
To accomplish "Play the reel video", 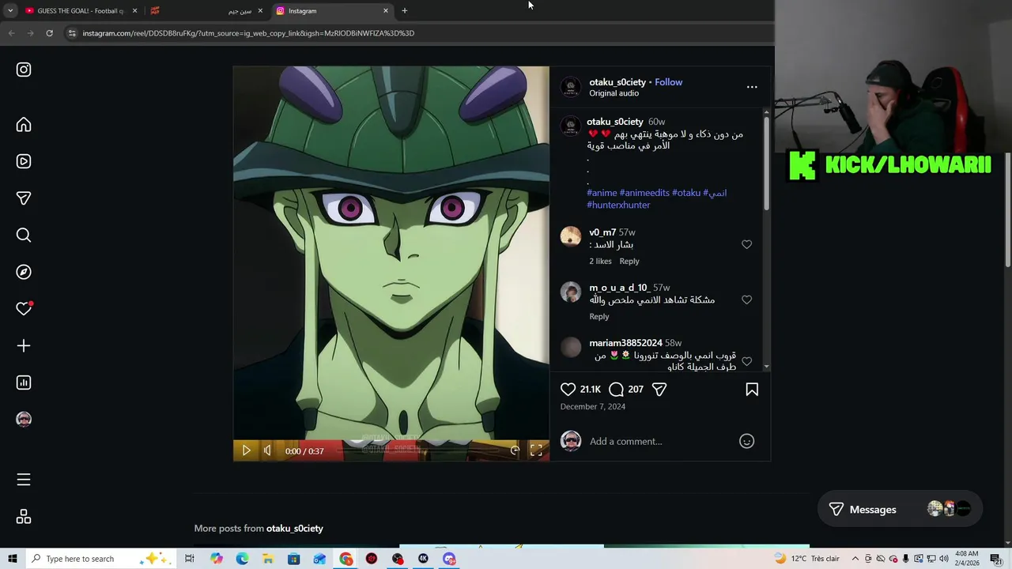I will (x=246, y=450).
